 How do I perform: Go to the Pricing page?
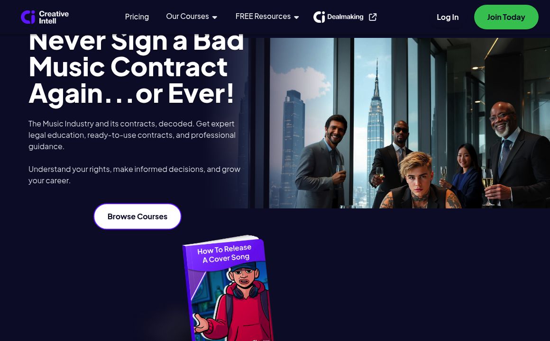[137, 17]
